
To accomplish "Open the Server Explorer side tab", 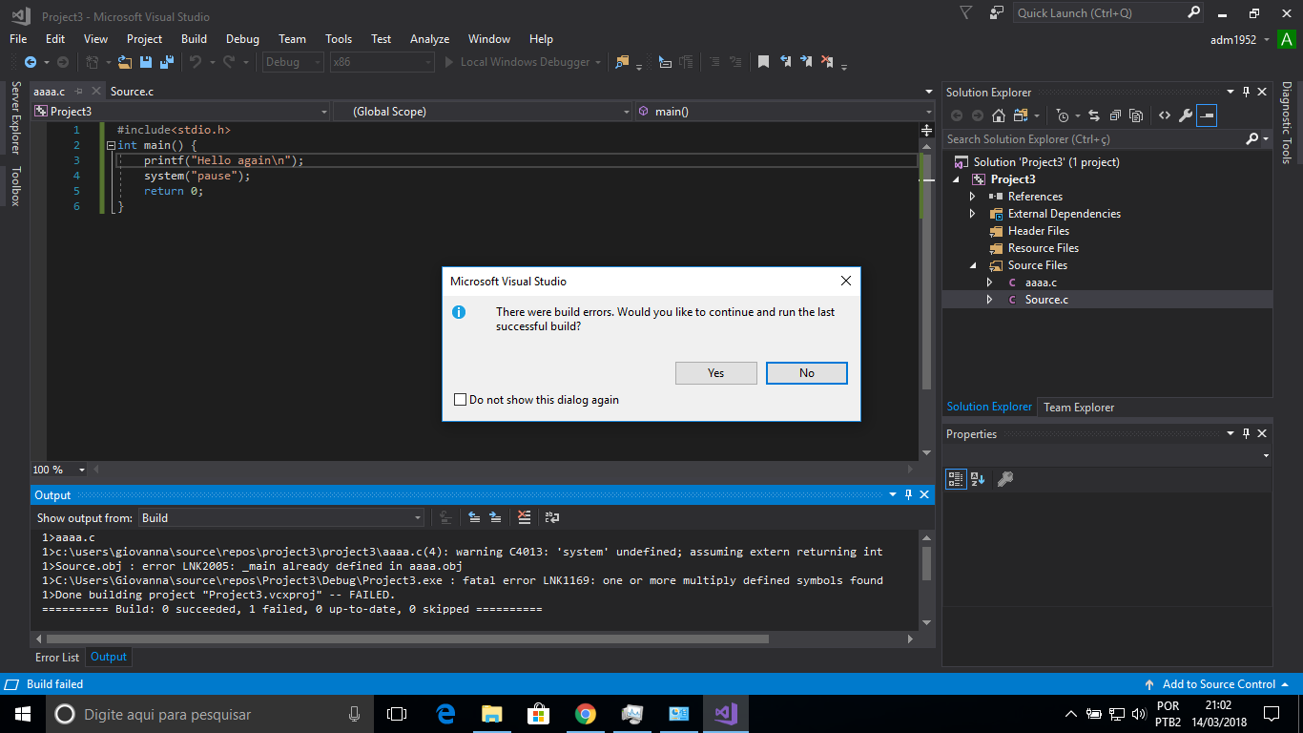I will click(x=15, y=118).
